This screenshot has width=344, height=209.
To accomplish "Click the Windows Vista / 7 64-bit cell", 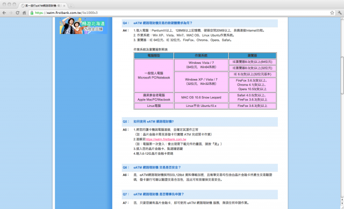I will (x=201, y=64).
